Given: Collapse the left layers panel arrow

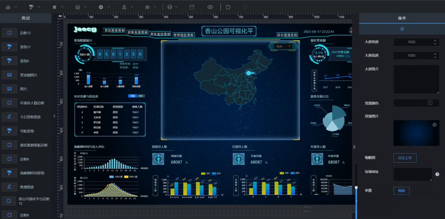Looking at the screenshot, I should click(54, 116).
